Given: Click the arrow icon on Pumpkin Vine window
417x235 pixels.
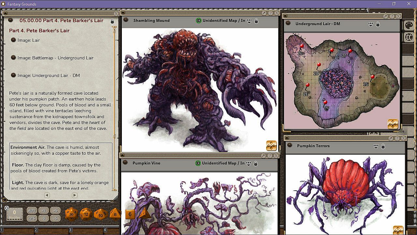Looking at the screenshot, I should (263, 156).
